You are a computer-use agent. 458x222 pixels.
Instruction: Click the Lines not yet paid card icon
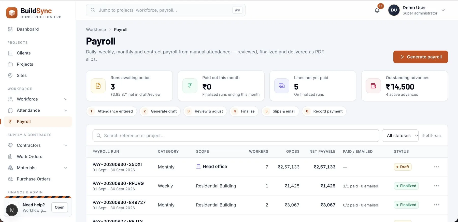click(282, 86)
